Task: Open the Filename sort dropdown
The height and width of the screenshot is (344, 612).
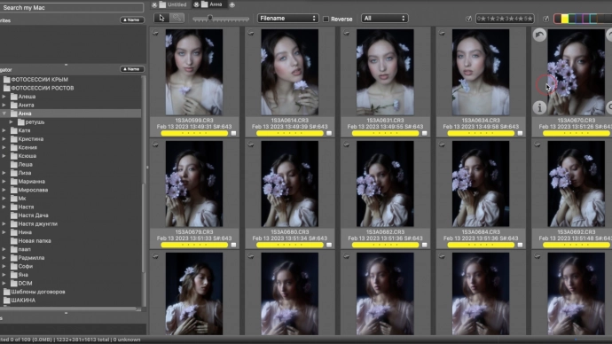Action: pos(287,19)
